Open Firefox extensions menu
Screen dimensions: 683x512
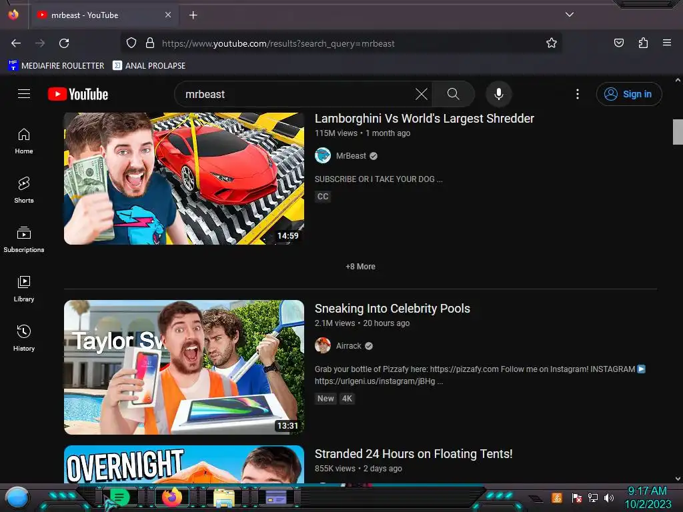[643, 43]
